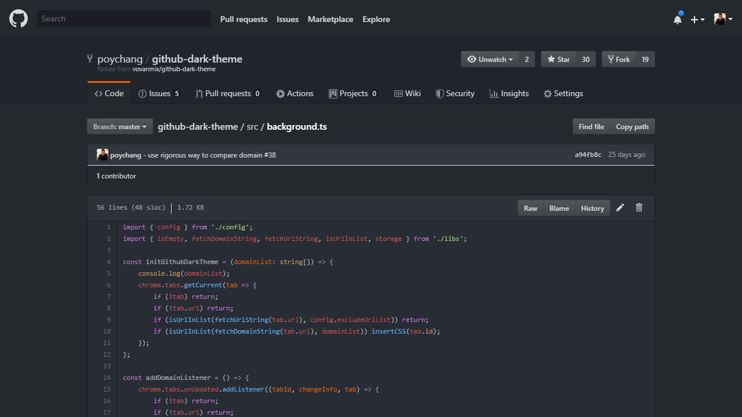Open the GitHub homepage logo
The image size is (742, 417).
[x=19, y=19]
